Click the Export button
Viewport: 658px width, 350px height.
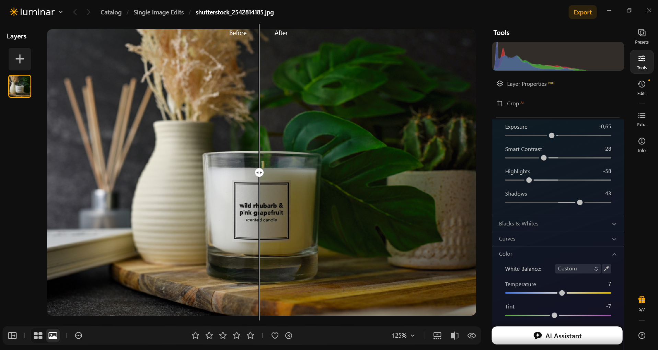582,12
